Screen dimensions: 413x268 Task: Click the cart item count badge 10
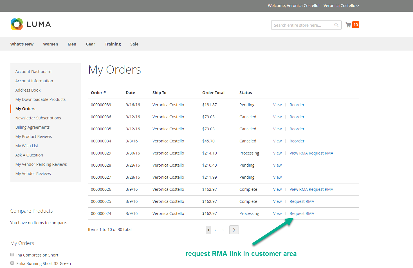tap(356, 25)
